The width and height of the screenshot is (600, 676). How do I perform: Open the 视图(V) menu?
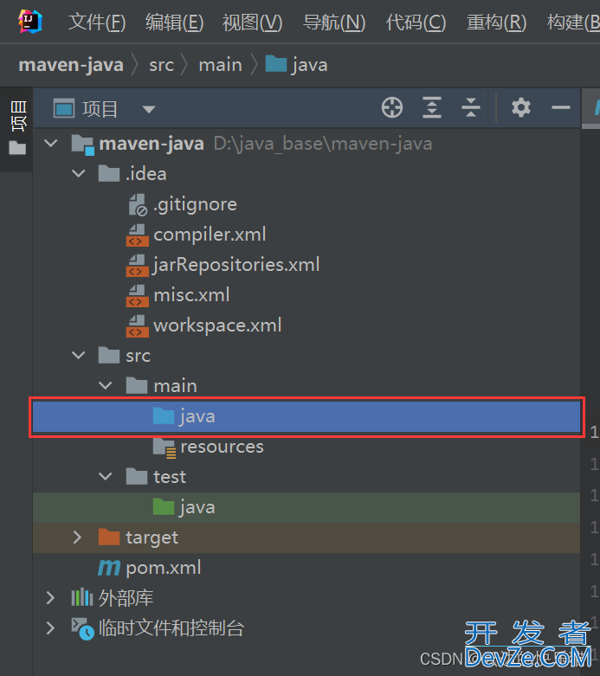[x=252, y=22]
